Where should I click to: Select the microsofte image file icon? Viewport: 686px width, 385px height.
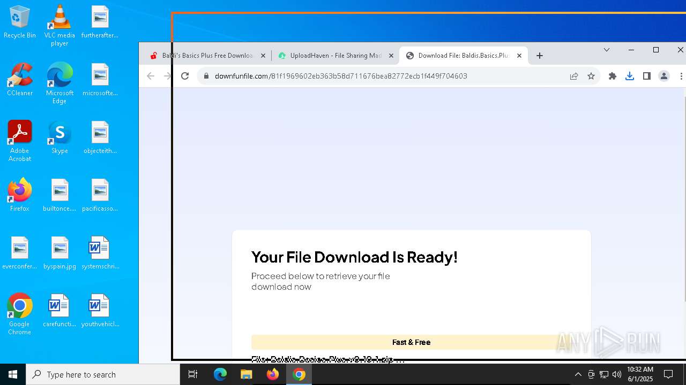point(100,80)
